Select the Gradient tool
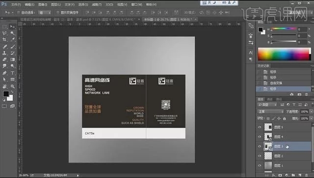Image resolution: width=314 pixels, height=178 pixels. [x=12, y=59]
